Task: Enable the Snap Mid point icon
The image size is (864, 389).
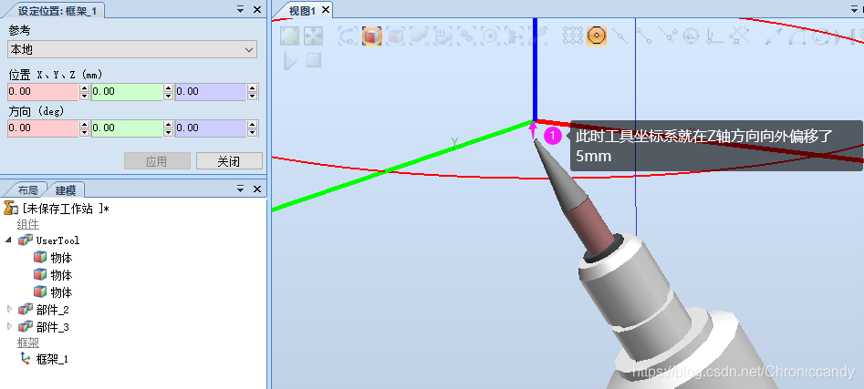Action: click(x=619, y=36)
